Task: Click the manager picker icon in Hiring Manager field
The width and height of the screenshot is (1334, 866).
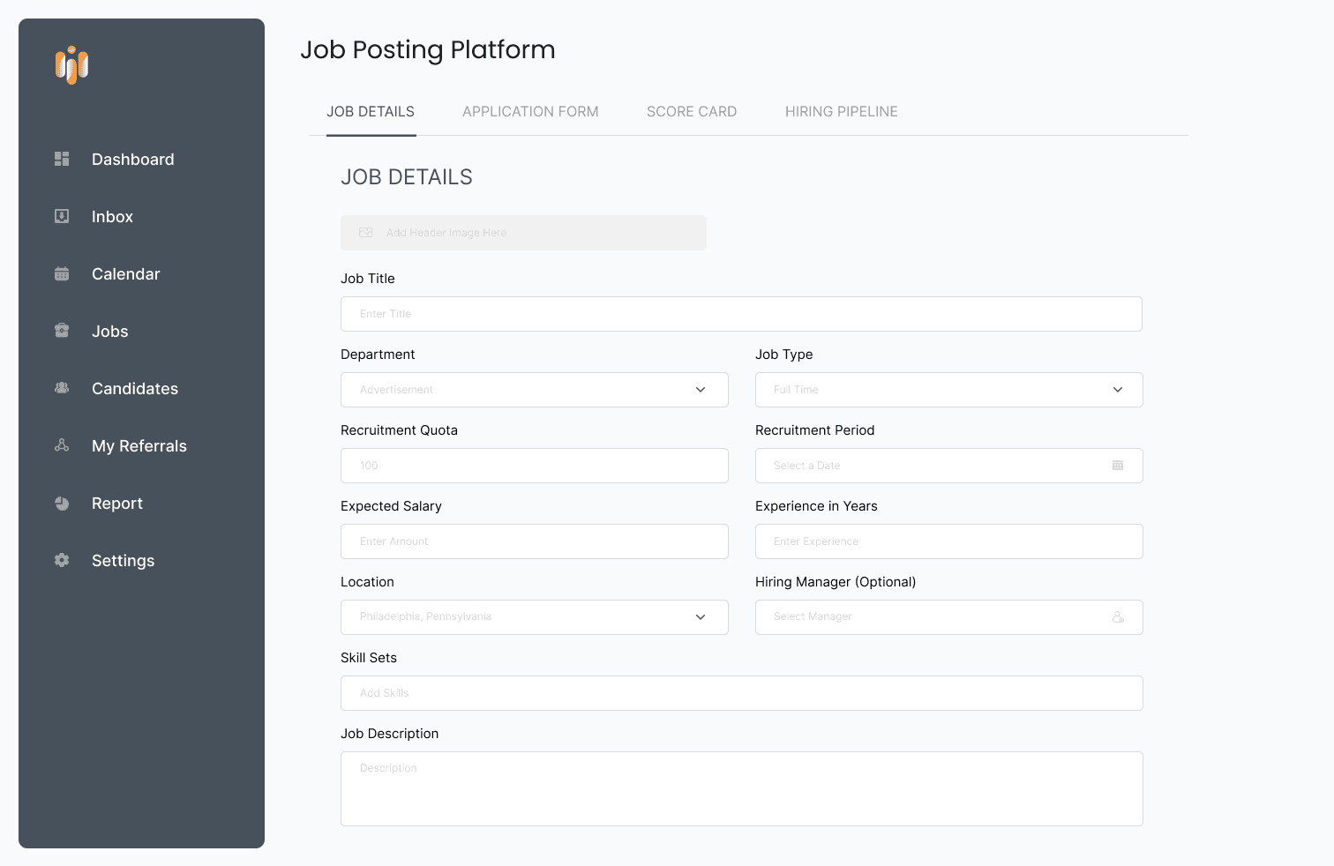Action: [x=1118, y=616]
